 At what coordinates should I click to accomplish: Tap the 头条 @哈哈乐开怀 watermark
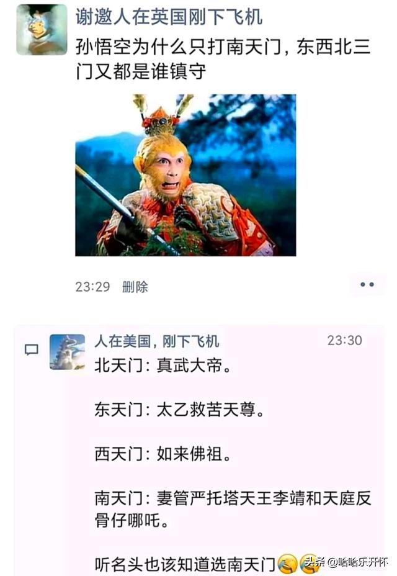pos(346,562)
